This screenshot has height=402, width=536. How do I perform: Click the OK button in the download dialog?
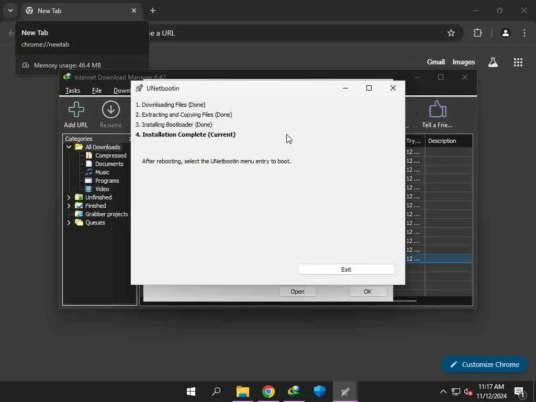[x=368, y=292]
